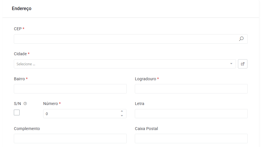Select the Caixa Postal input field
The image size is (261, 147).
[x=191, y=139]
